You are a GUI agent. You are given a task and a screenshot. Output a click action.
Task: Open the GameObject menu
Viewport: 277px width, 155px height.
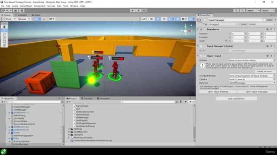[x=26, y=6]
